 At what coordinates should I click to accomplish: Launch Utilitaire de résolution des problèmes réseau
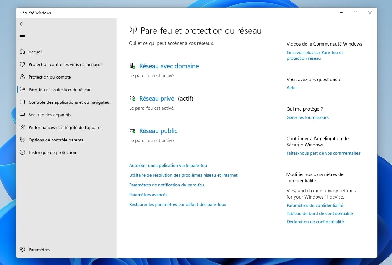183,175
